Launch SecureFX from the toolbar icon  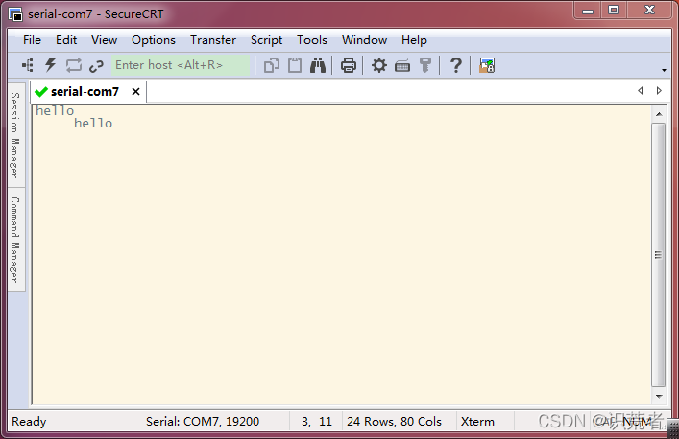[487, 66]
